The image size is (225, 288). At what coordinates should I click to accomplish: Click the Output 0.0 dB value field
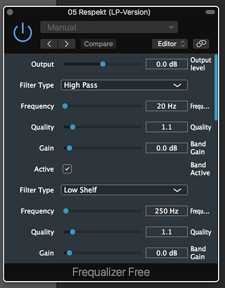tap(166, 64)
